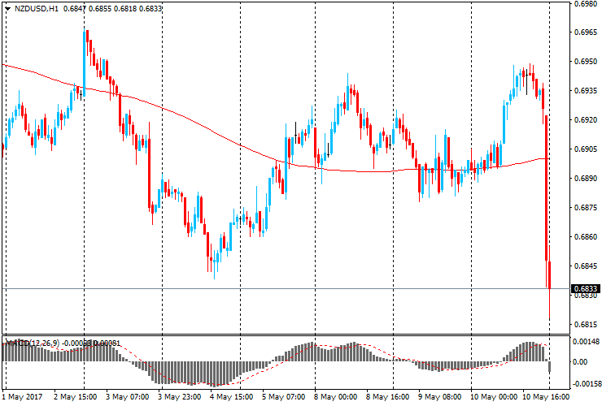602x406 pixels.
Task: Click the MACD scale value -0.00158
Action: (587, 384)
